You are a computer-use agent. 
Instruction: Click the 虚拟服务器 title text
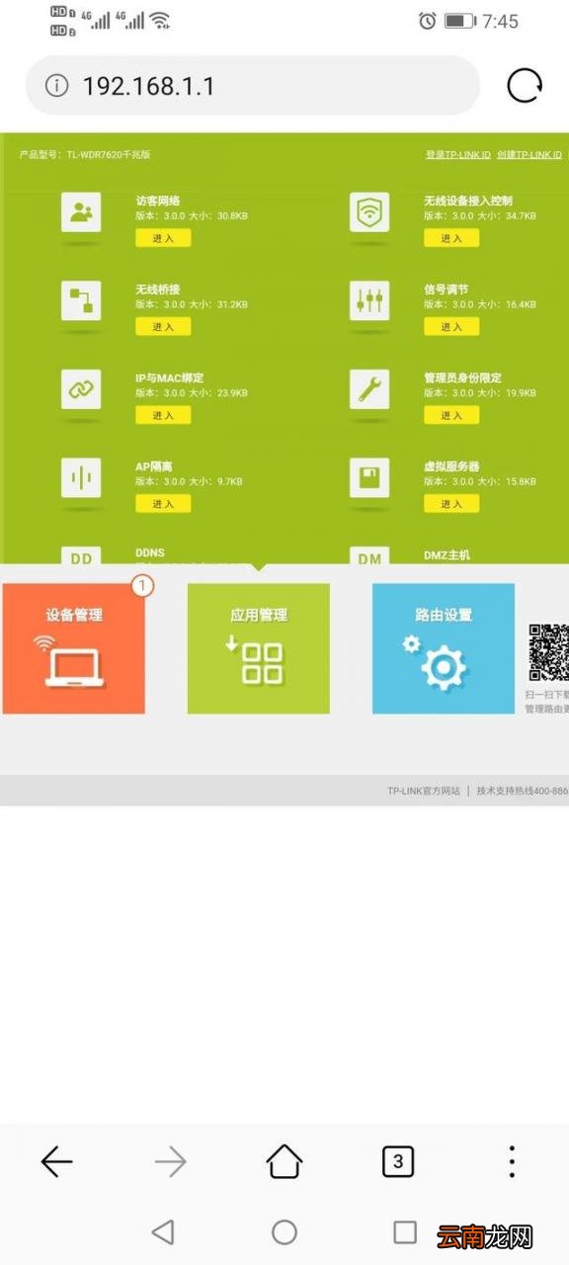(451, 466)
